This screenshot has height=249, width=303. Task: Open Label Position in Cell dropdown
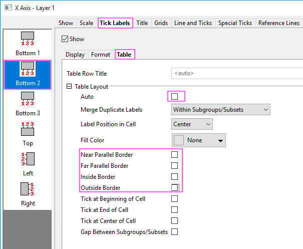pyautogui.click(x=192, y=124)
